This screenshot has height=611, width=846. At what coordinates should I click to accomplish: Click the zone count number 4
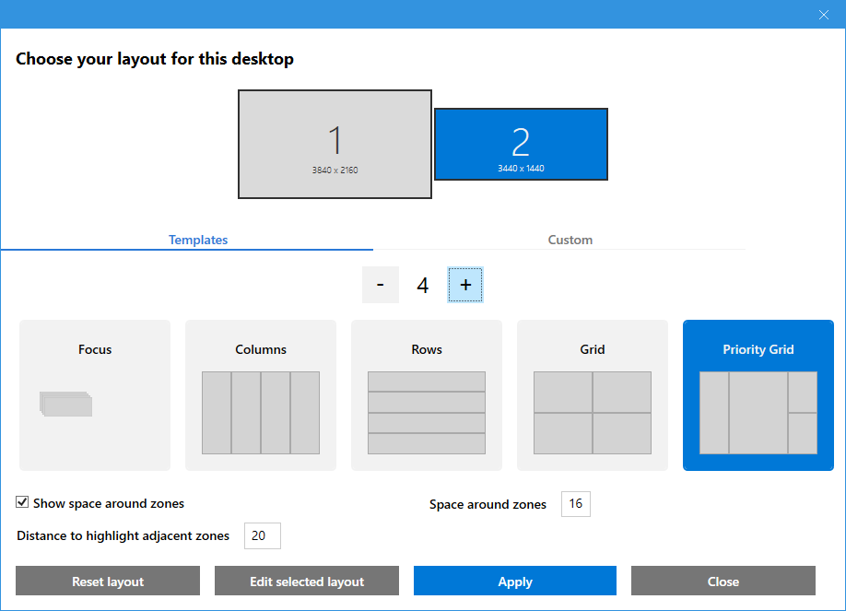coord(423,286)
